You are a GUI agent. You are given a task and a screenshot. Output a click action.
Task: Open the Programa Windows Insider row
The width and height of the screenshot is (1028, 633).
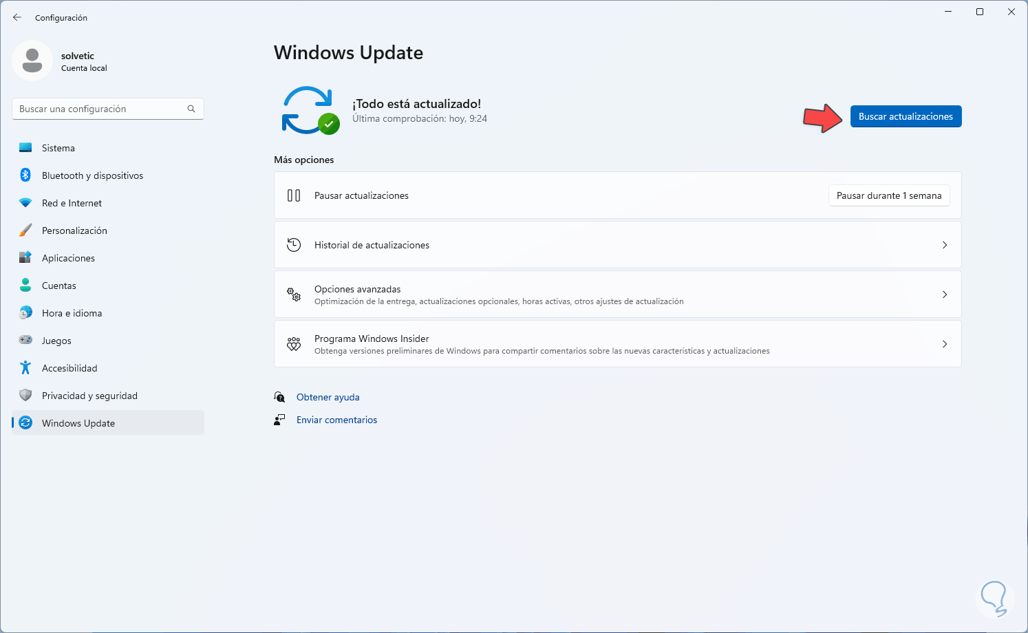[x=617, y=344]
